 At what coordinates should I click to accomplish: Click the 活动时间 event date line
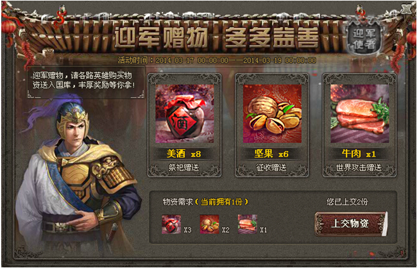(217, 60)
